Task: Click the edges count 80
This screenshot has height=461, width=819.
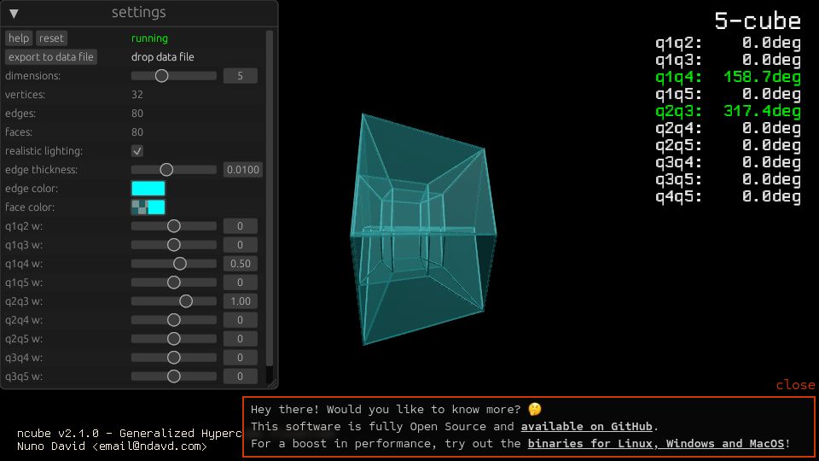Action: (x=136, y=114)
